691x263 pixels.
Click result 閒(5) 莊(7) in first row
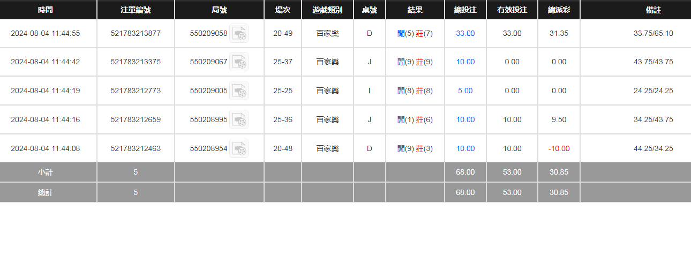coord(415,33)
